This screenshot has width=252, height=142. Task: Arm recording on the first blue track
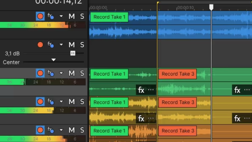[40, 16]
